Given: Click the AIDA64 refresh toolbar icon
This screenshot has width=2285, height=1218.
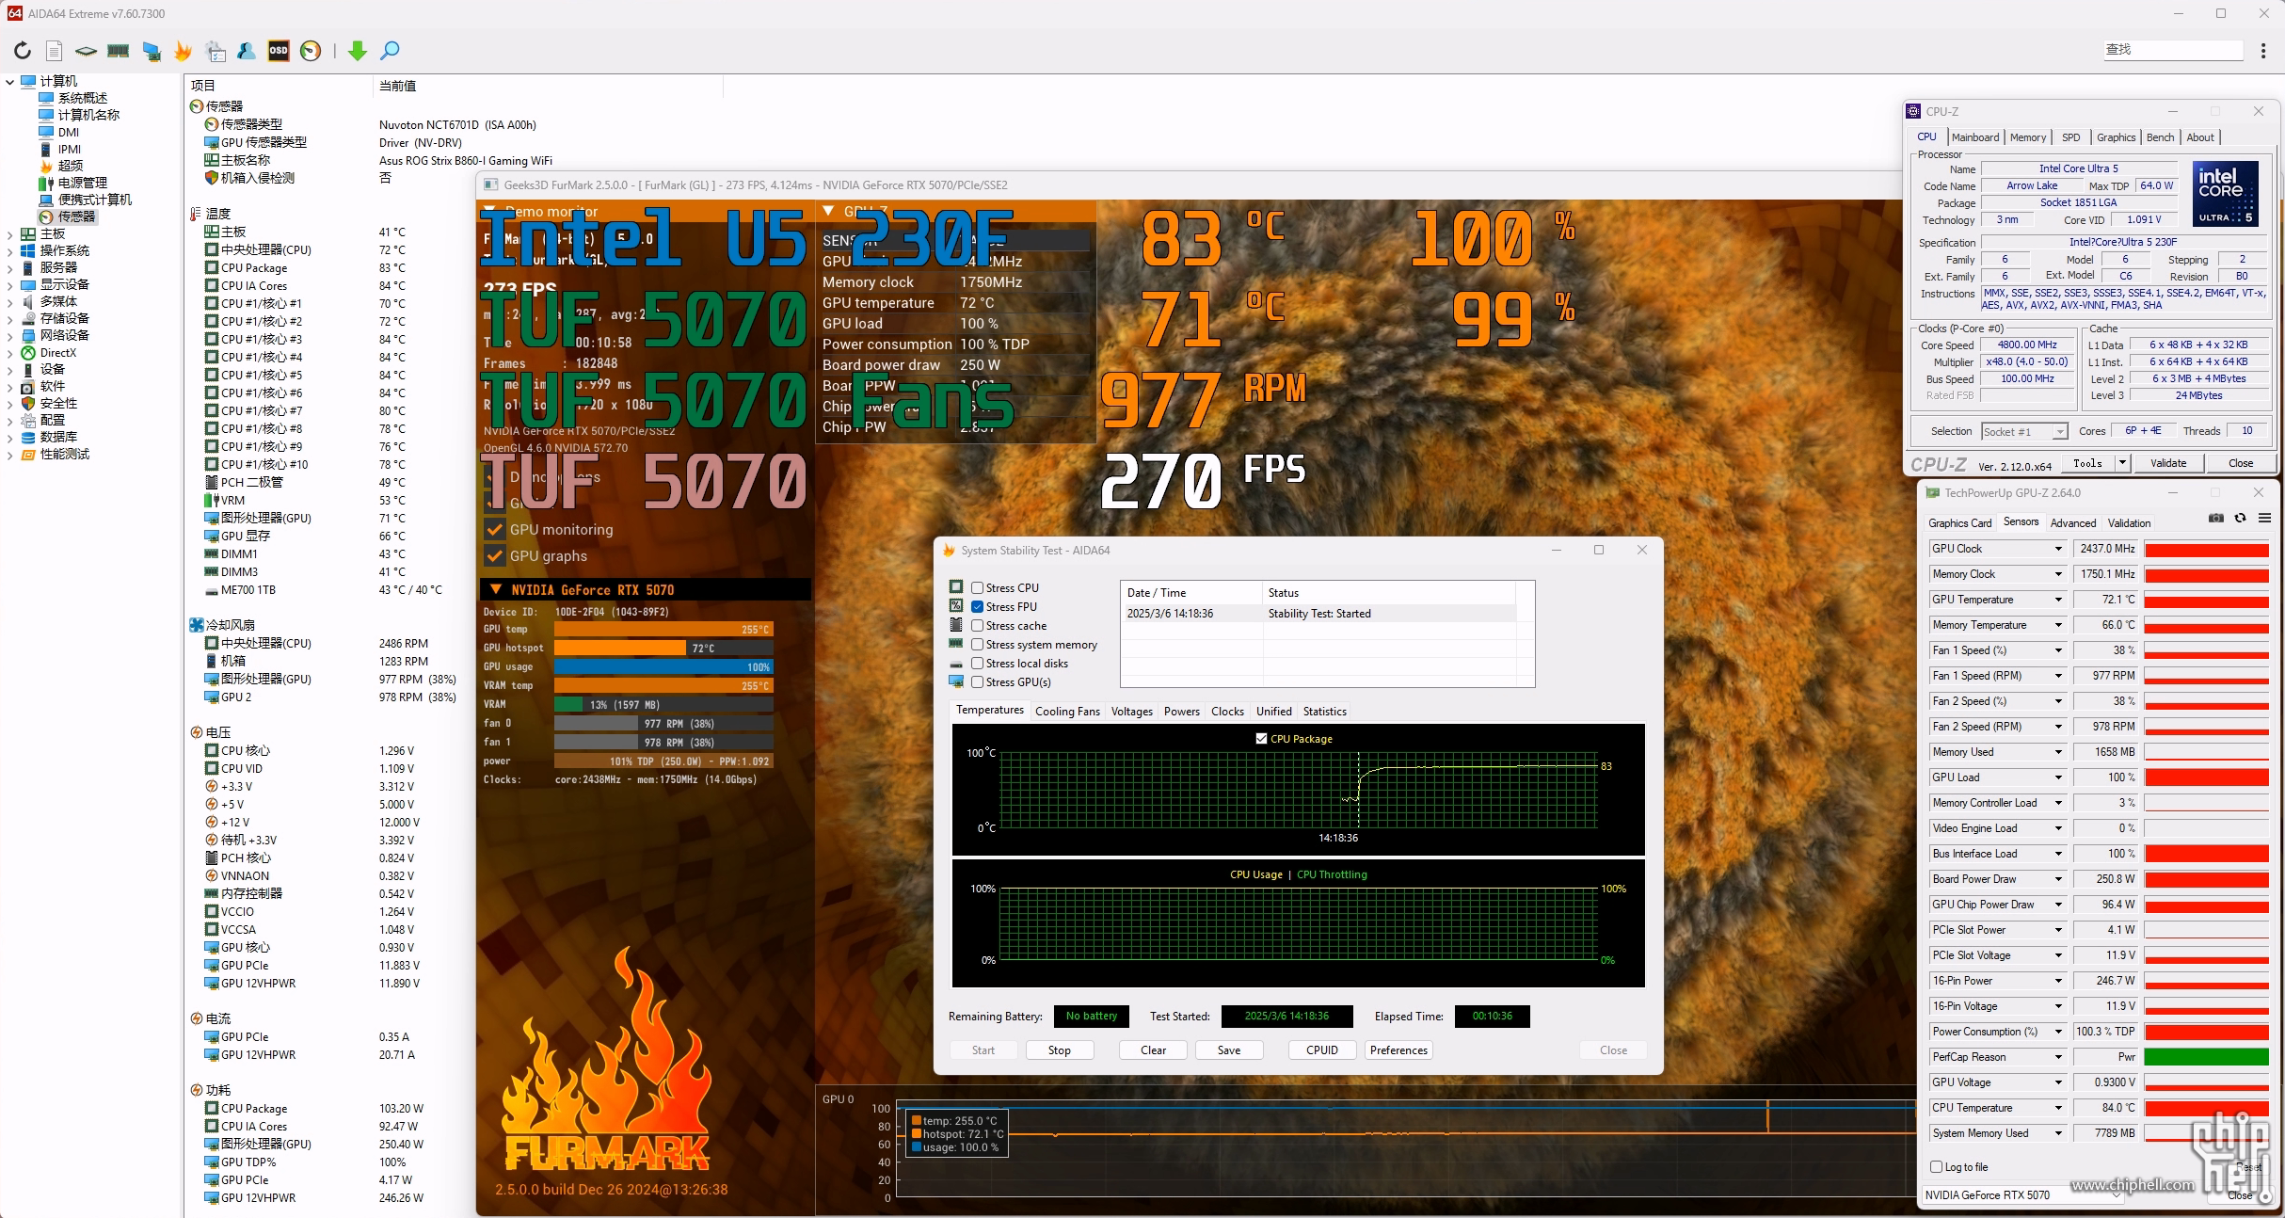Looking at the screenshot, I should tap(23, 51).
